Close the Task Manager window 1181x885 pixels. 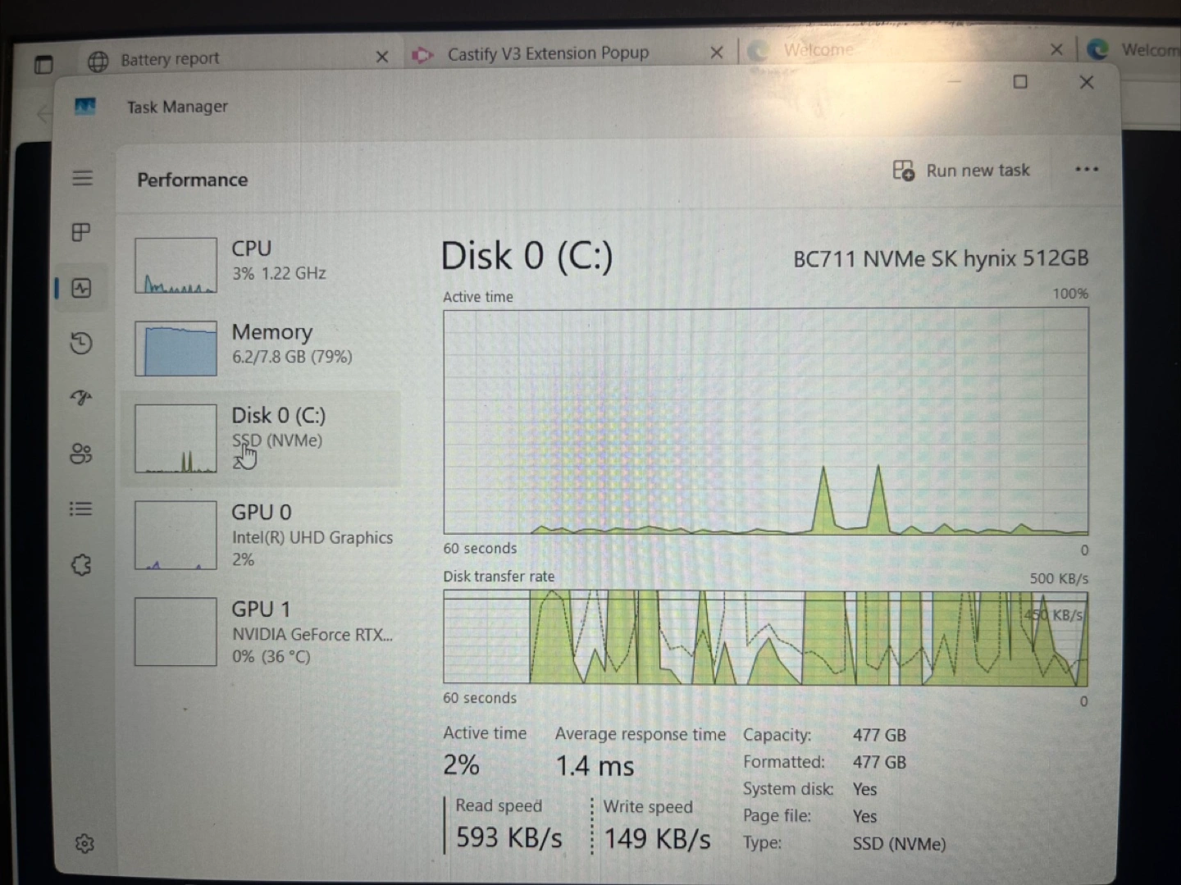click(x=1087, y=82)
